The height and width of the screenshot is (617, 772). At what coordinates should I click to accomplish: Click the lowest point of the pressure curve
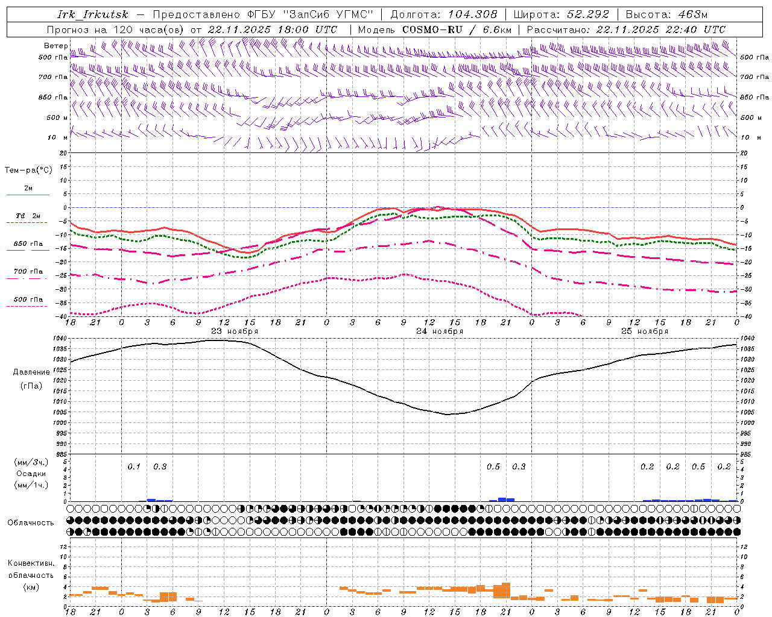tap(448, 415)
